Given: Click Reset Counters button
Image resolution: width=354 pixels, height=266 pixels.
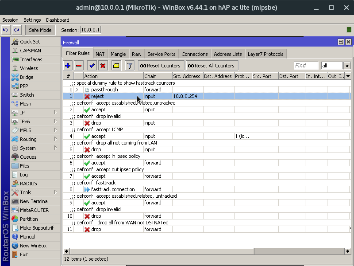Looking at the screenshot, I should (x=161, y=66).
